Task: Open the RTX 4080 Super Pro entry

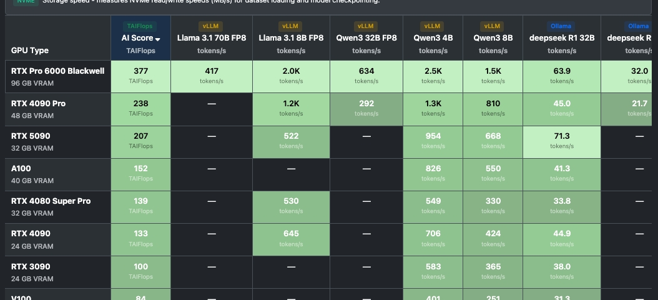Action: click(51, 201)
